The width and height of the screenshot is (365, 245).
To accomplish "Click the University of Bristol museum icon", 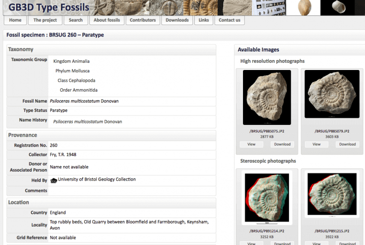I will [54, 181].
